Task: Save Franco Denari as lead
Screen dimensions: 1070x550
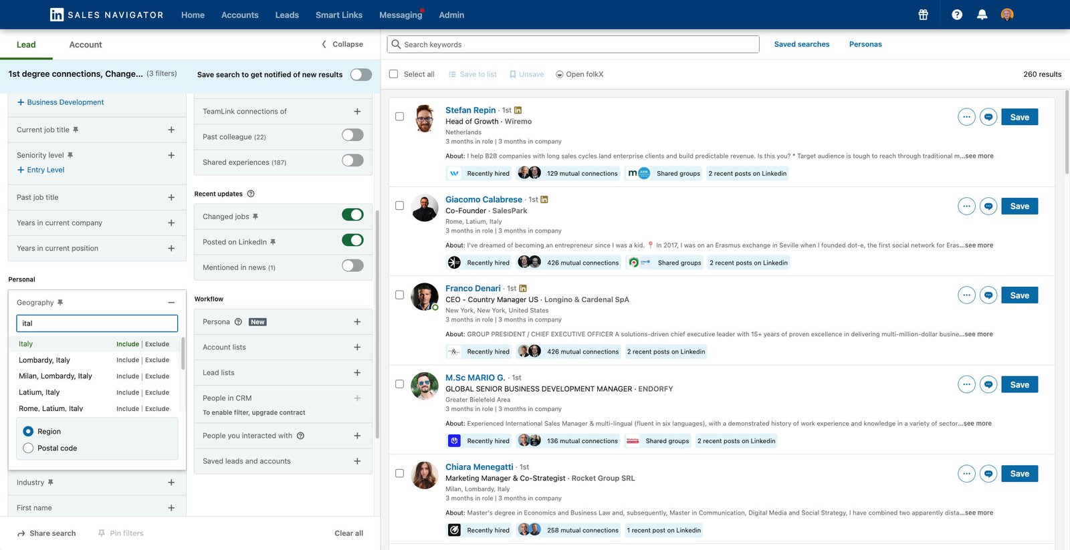Action: (x=1019, y=295)
